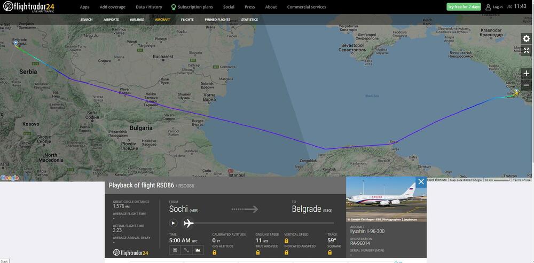534x263 pixels.
Task: Show the altitude graph icon
Action: click(x=198, y=250)
